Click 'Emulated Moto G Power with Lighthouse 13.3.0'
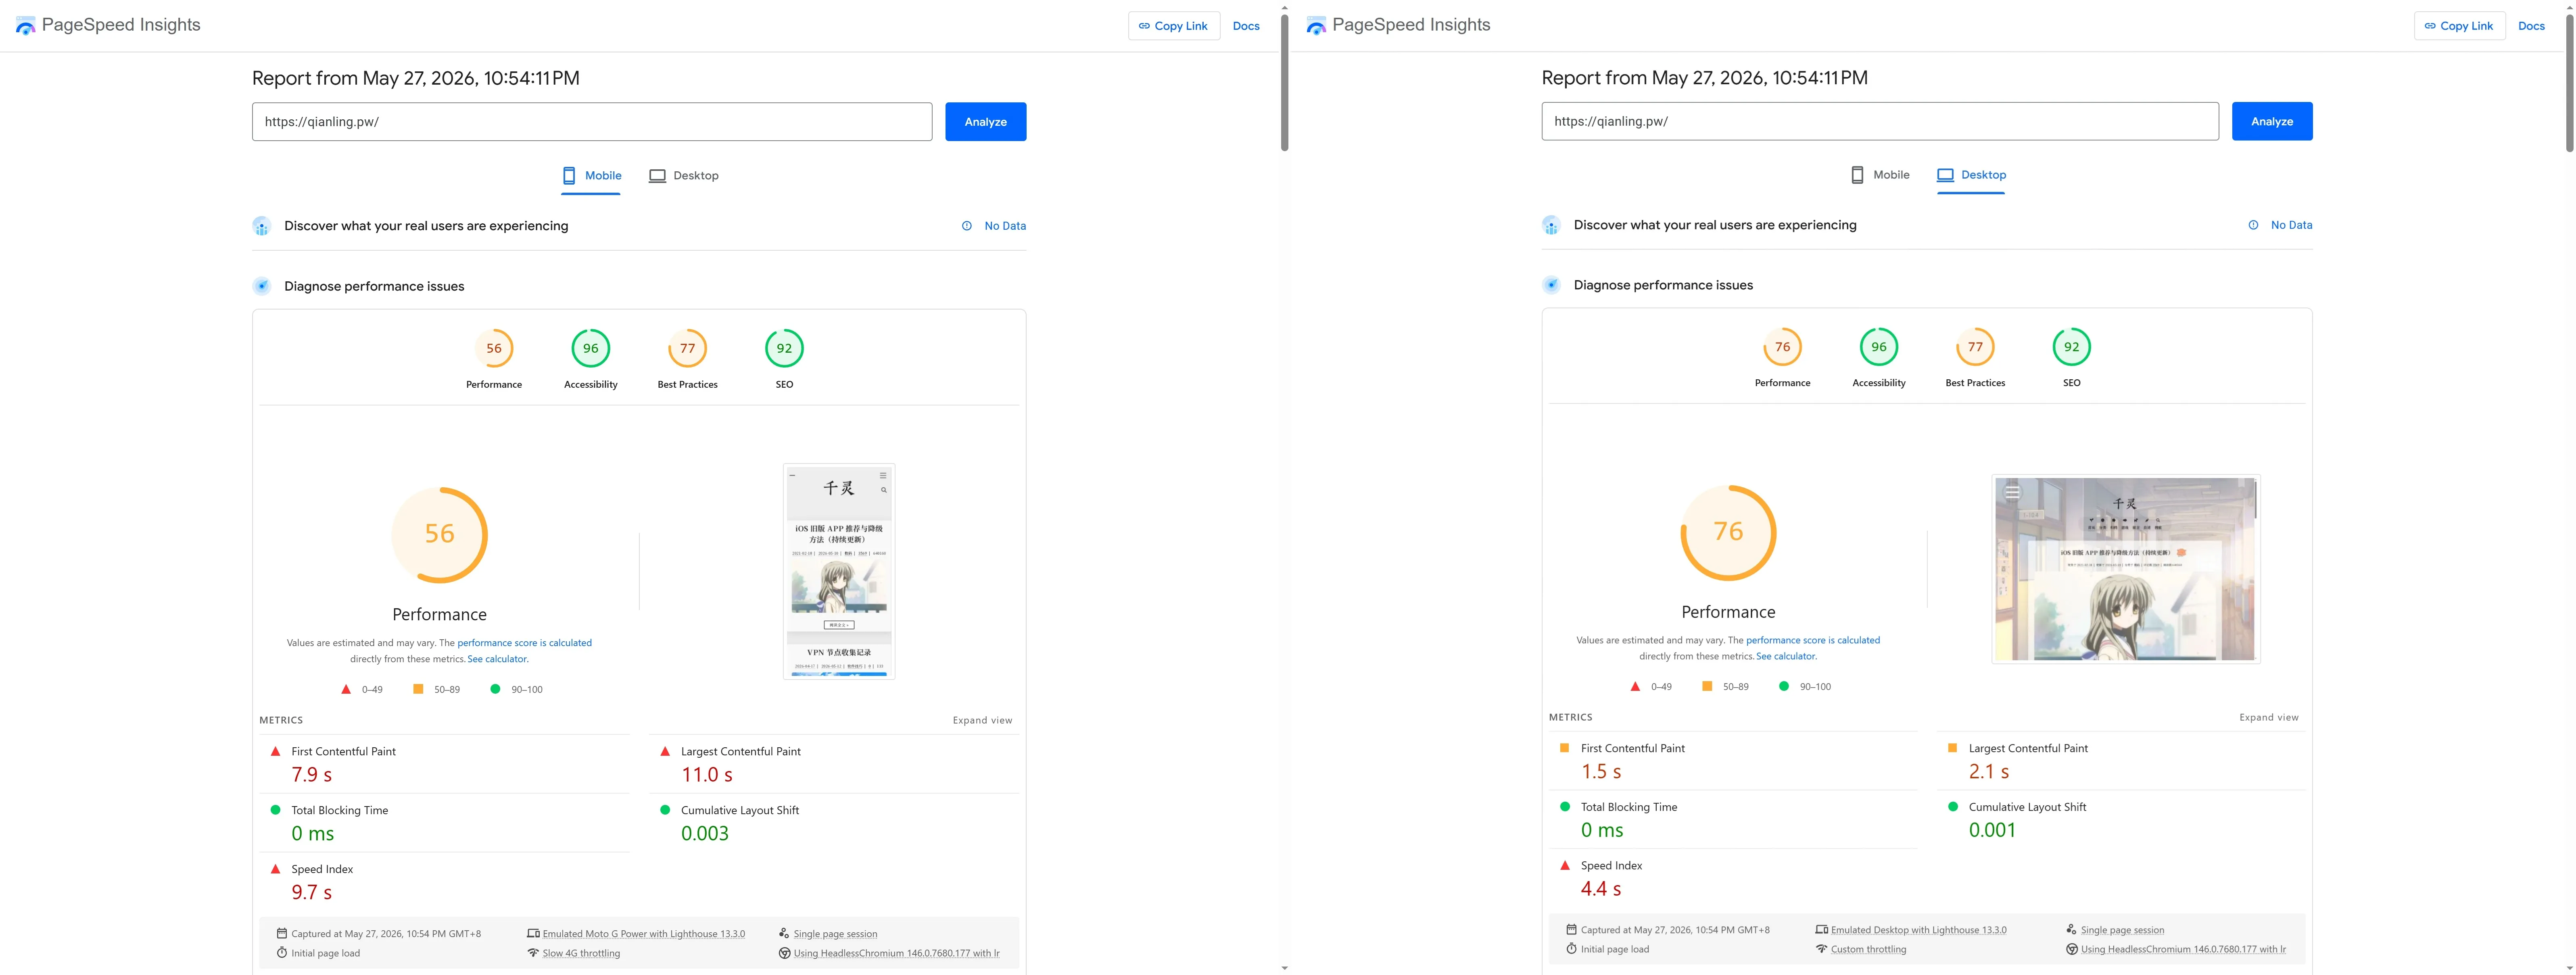Screen dimensions: 2576x975 pos(644,934)
